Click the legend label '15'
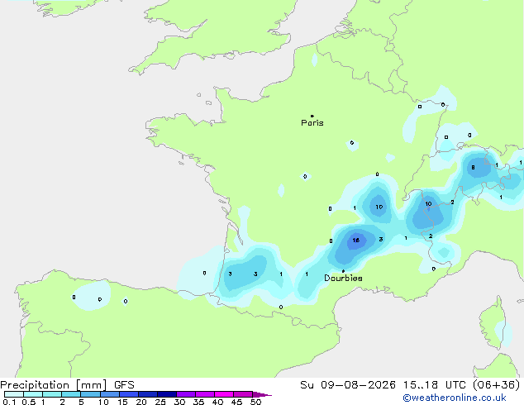The width and height of the screenshot is (524, 405). (x=122, y=402)
